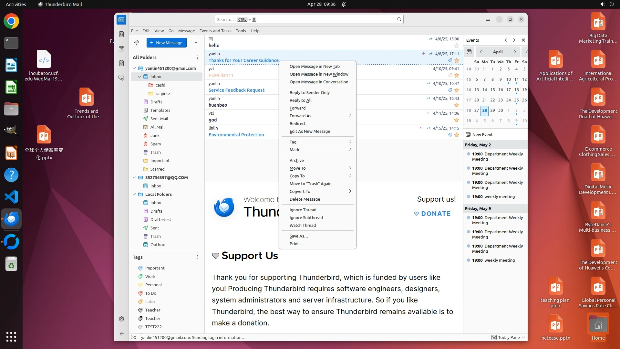The image size is (620, 349).
Task: Open the Today Pane dropdown arrow
Action: [x=523, y=337]
